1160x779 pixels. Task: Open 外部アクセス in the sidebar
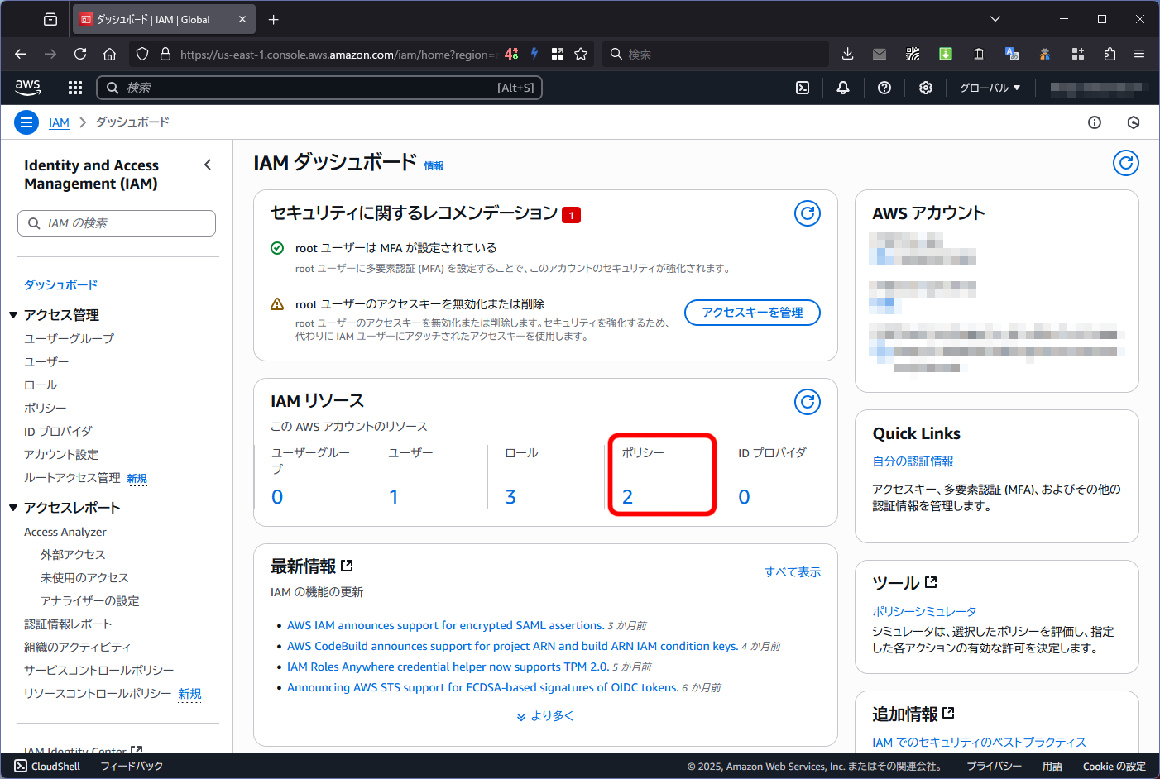click(x=73, y=554)
